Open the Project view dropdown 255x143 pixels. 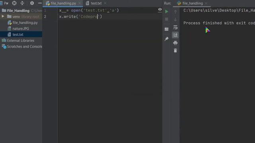point(6,3)
